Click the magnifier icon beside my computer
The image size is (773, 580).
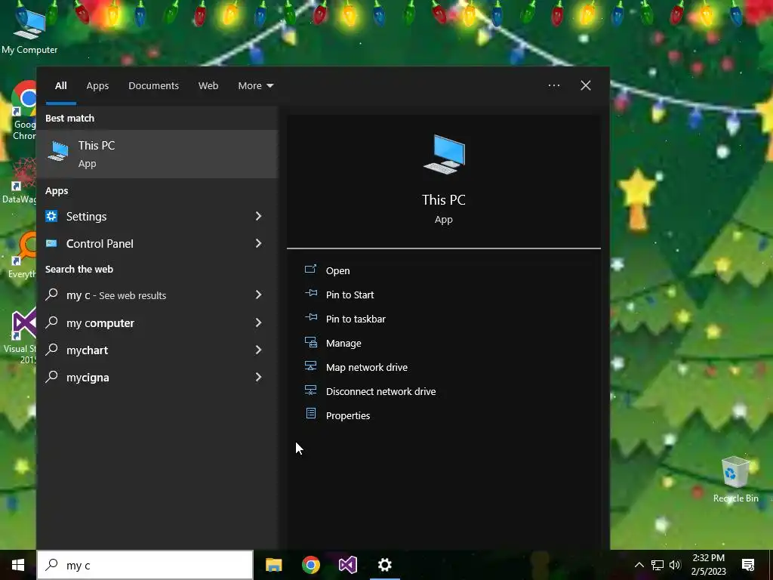(51, 322)
